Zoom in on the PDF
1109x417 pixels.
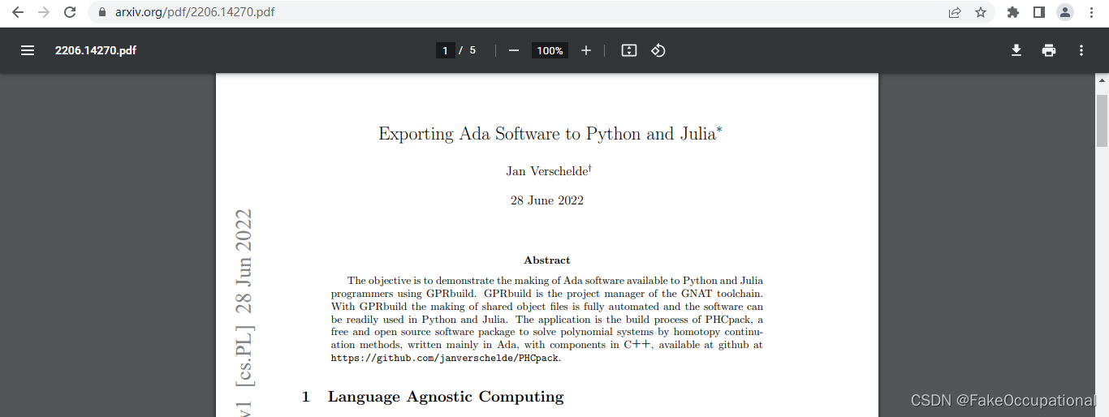(586, 50)
